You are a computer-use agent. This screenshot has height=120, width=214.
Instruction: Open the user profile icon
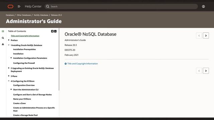[x=203, y=6]
